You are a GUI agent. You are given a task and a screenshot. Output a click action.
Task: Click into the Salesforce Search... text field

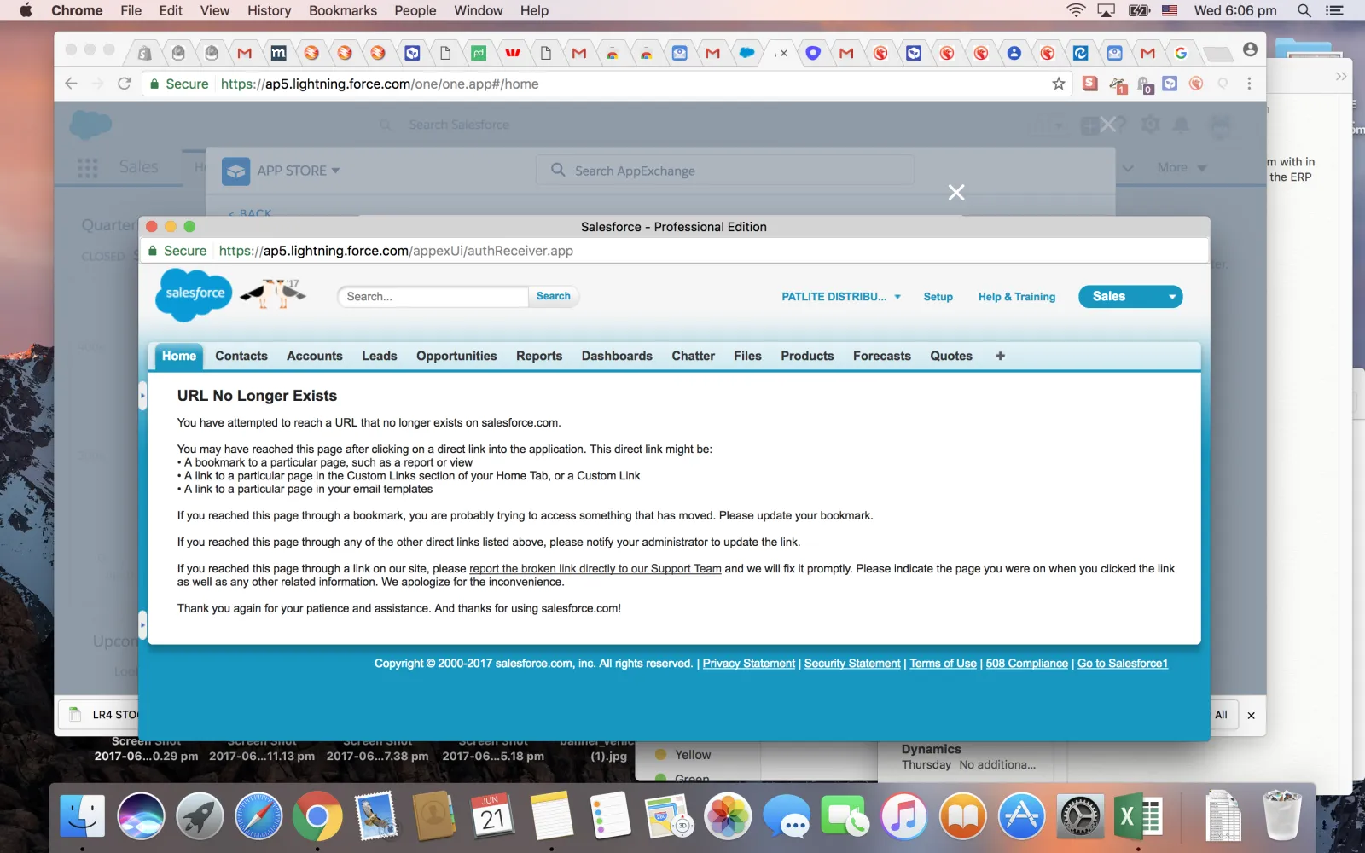[433, 297]
